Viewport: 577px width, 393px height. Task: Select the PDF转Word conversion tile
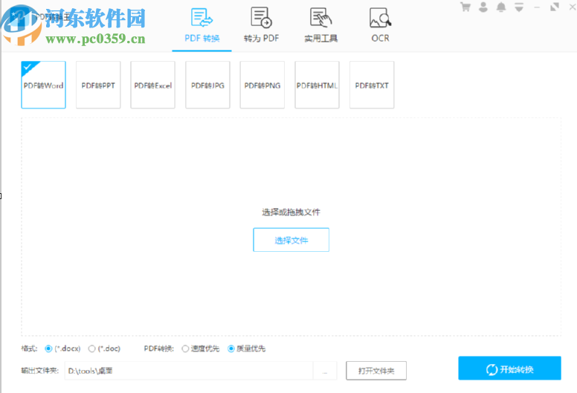click(x=44, y=85)
